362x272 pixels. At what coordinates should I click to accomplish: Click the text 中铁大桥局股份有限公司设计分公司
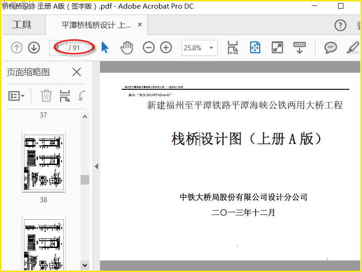pyautogui.click(x=243, y=197)
